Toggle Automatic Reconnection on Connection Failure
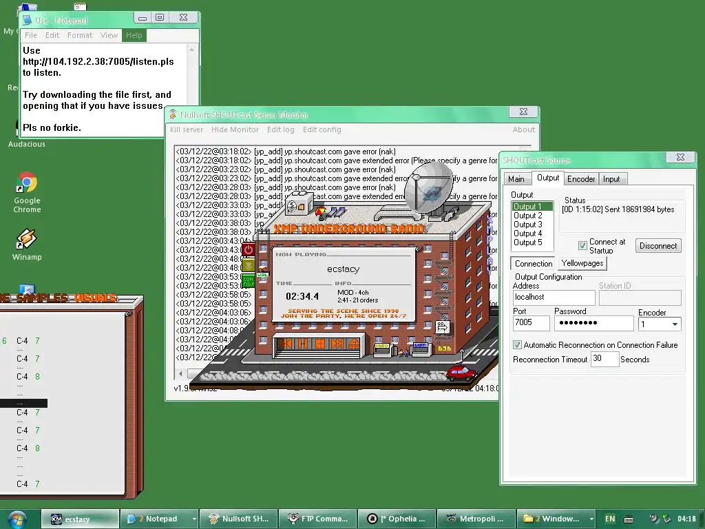The height and width of the screenshot is (529, 705). coord(518,345)
